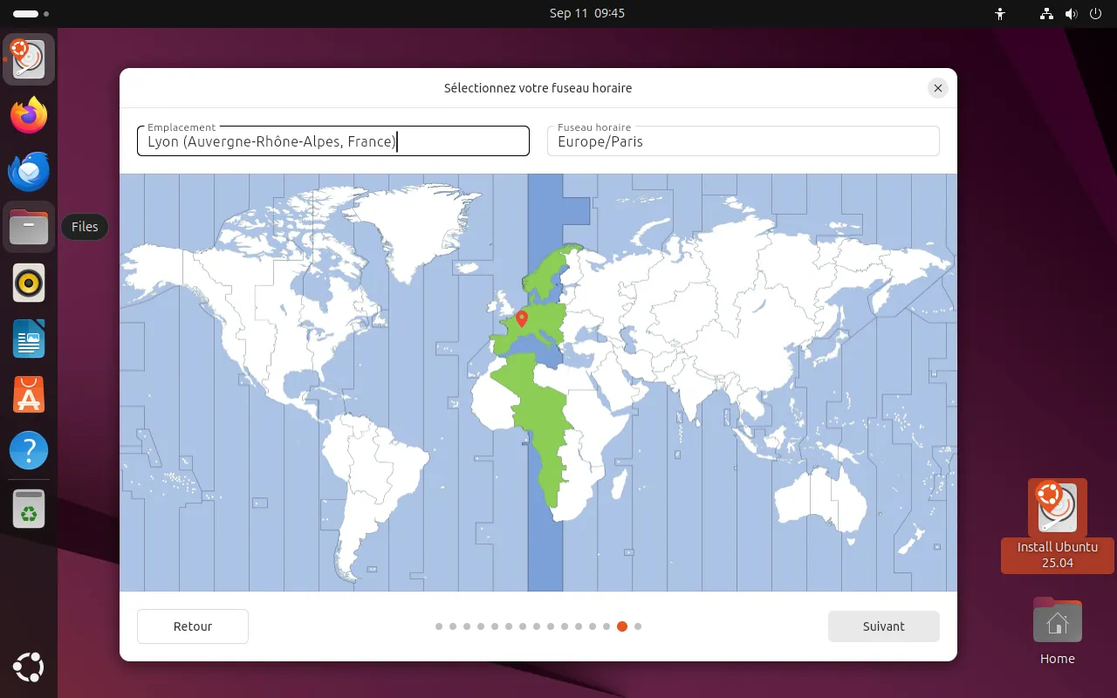Viewport: 1117px width, 698px height.
Task: Open the Home folder desktop icon
Action: [x=1057, y=623]
